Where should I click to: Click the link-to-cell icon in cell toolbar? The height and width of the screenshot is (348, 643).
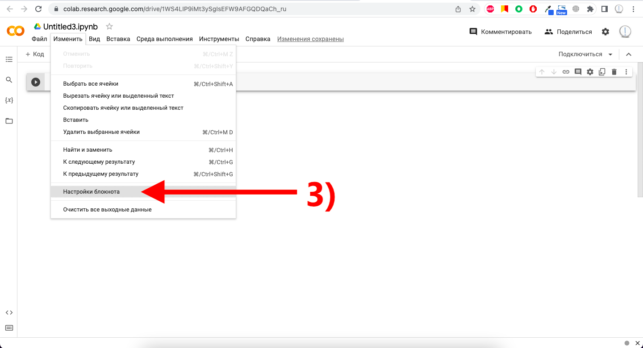point(566,72)
